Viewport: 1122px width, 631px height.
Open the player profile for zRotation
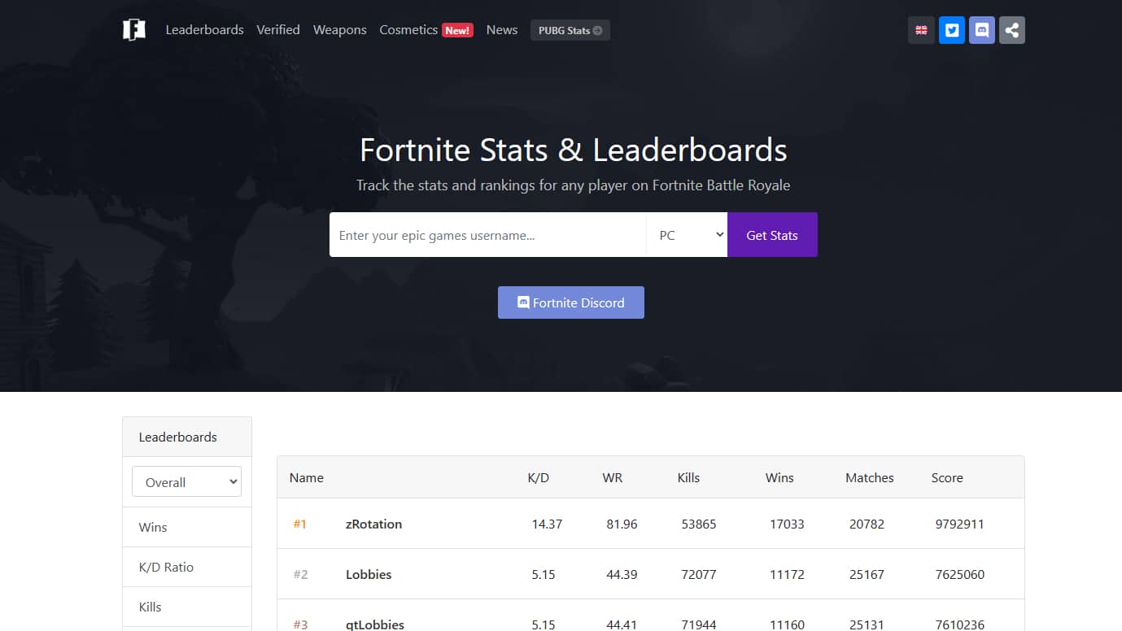point(373,524)
